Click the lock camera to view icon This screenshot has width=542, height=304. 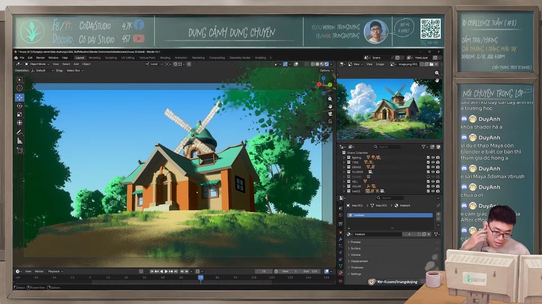pyautogui.click(x=330, y=121)
